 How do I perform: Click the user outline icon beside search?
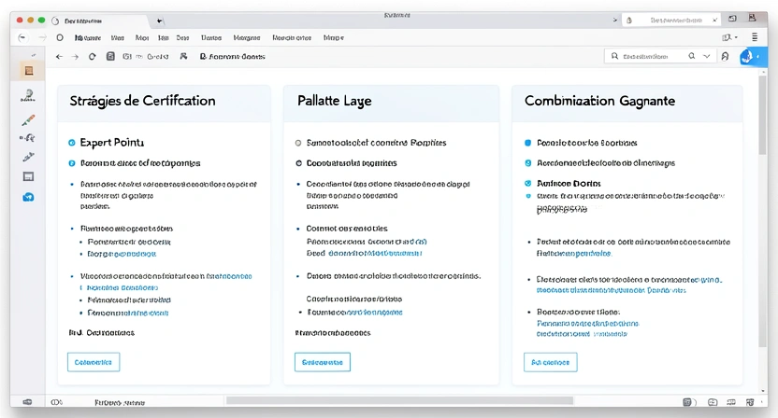point(725,57)
